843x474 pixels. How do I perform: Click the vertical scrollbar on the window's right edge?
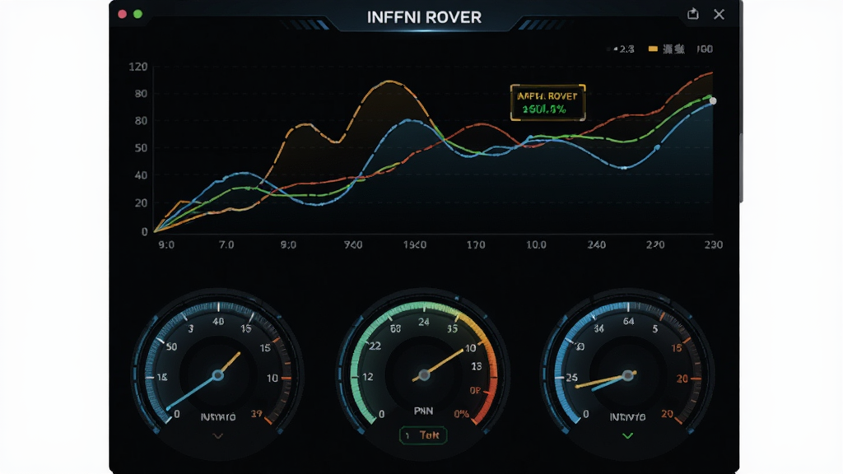[741, 166]
